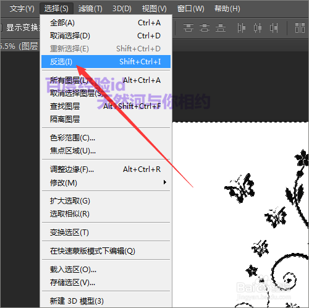Image resolution: width=309 pixels, height=308 pixels.
Task: Open 焦点区域(U)... dialog
Action: pos(106,151)
